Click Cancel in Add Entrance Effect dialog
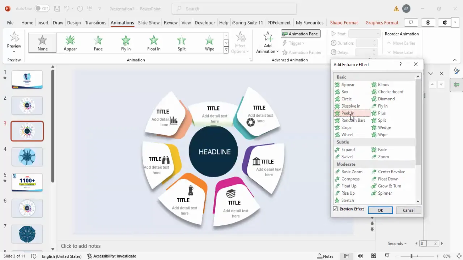The image size is (463, 260). 409,210
